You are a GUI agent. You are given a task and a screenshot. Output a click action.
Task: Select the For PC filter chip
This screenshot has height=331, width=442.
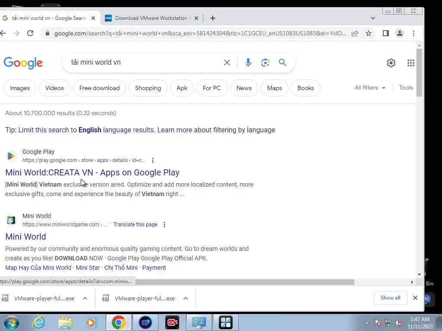(x=212, y=88)
